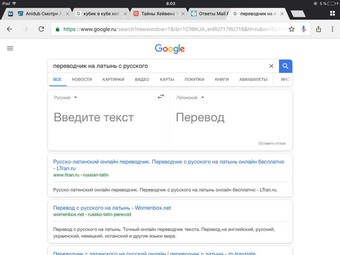Click the 'Перевод' output area

pos(200,117)
